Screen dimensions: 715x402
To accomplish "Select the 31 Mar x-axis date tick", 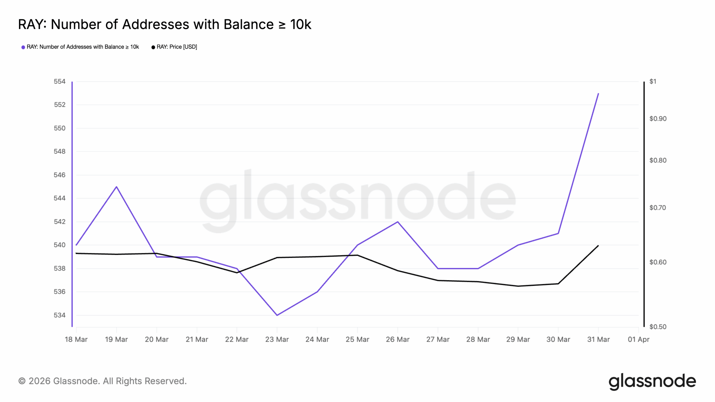I will coord(598,339).
